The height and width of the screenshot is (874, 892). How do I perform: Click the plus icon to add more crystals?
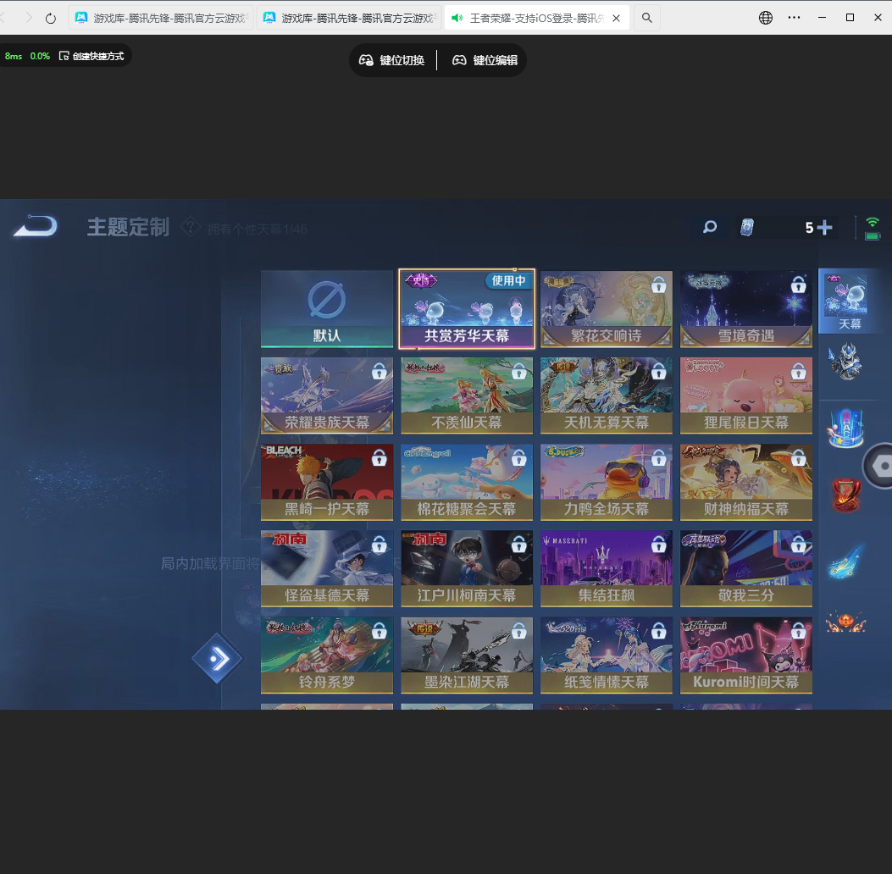(x=823, y=227)
